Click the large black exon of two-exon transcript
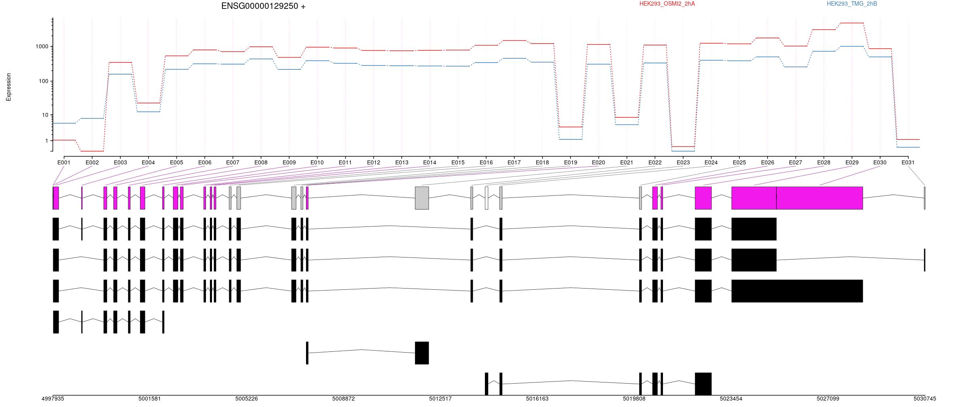The height and width of the screenshot is (407, 969). (422, 353)
